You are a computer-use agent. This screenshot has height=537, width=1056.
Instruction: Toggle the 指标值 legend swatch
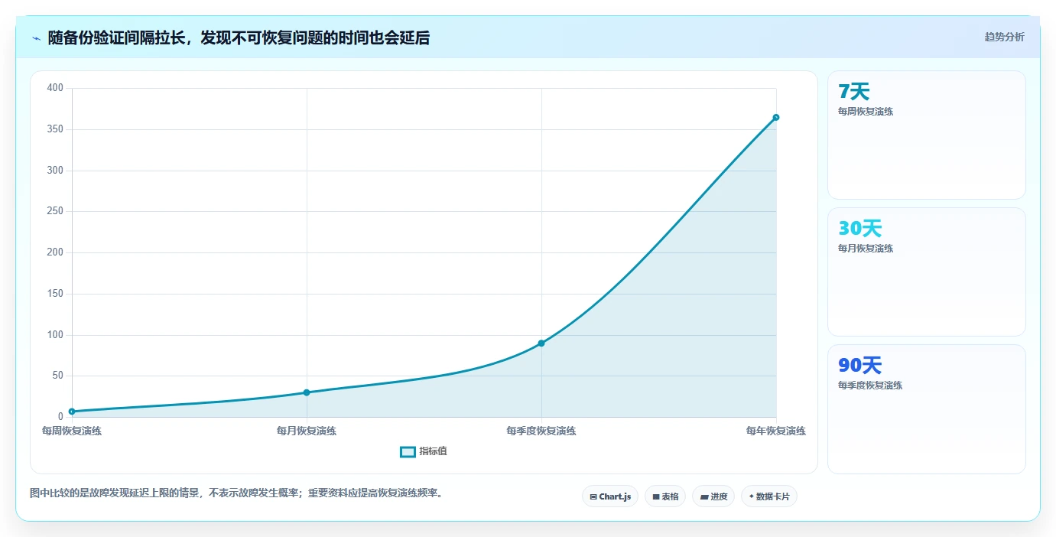point(408,451)
